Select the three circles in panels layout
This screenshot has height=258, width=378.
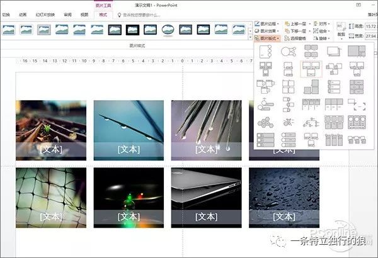point(357,122)
